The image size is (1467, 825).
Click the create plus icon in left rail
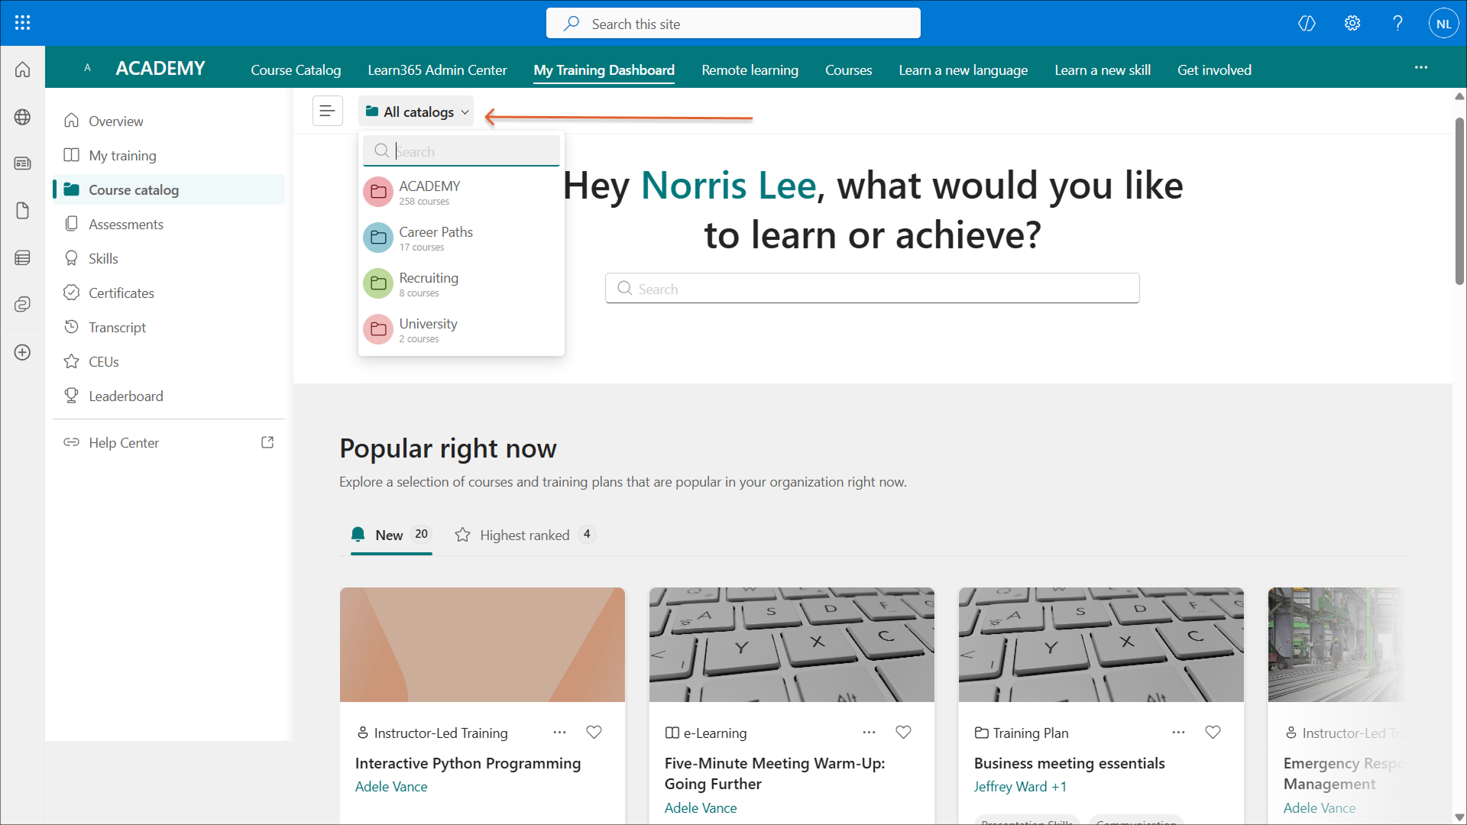coord(22,352)
